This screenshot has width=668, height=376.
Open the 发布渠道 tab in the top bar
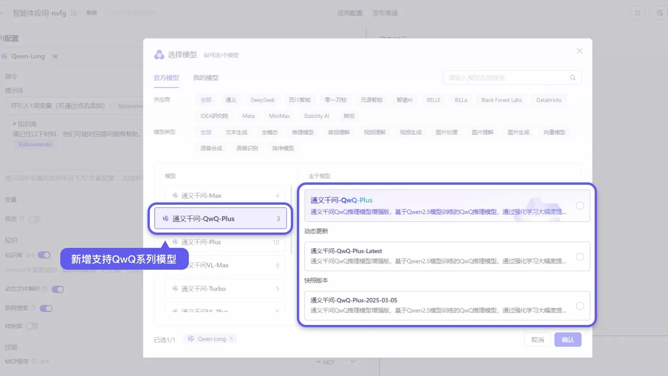point(385,13)
